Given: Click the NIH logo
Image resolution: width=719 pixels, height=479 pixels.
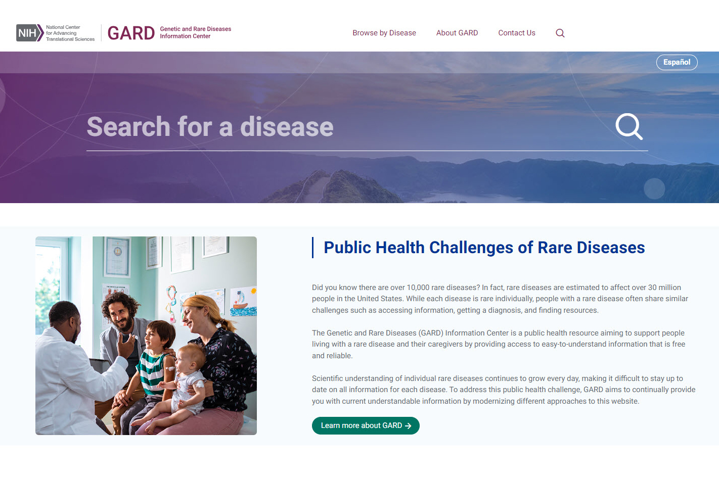Looking at the screenshot, I should [29, 33].
